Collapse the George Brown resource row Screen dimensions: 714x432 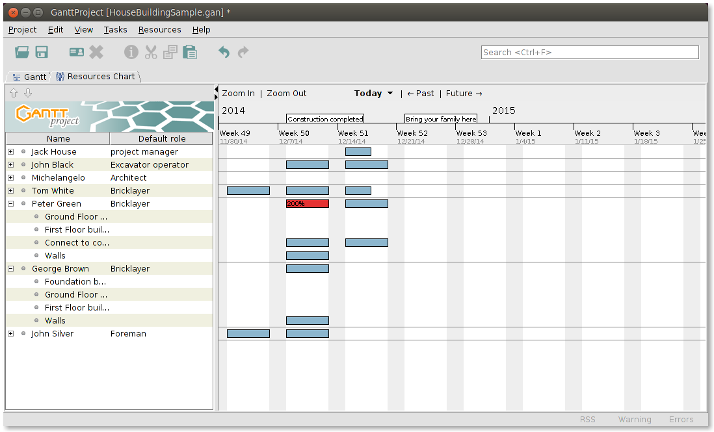point(11,269)
